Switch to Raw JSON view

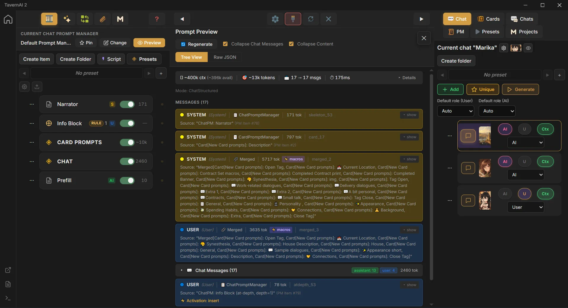point(225,57)
